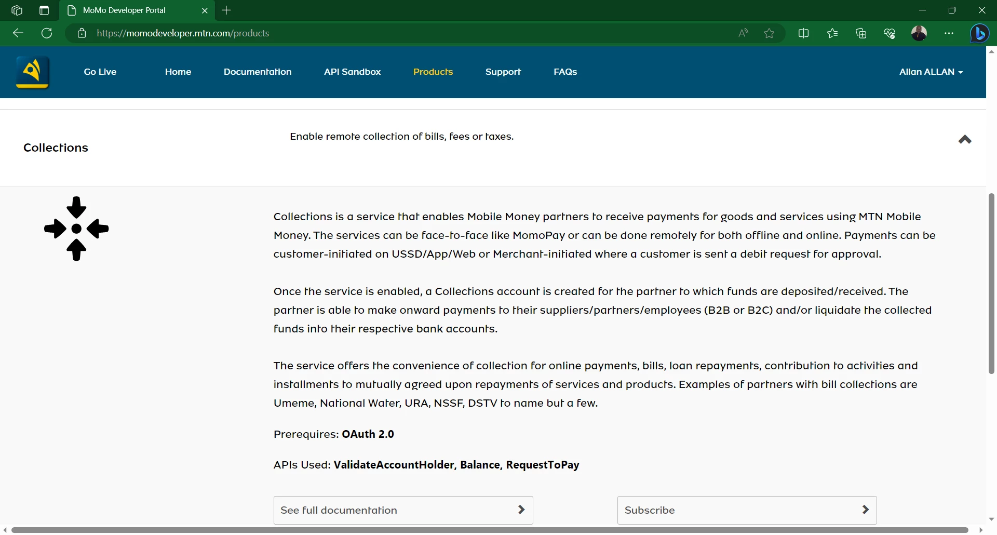This screenshot has width=997, height=535.
Task: Toggle the split screen icon
Action: (803, 33)
